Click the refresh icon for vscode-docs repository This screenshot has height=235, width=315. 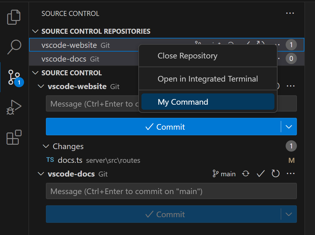[x=275, y=174]
